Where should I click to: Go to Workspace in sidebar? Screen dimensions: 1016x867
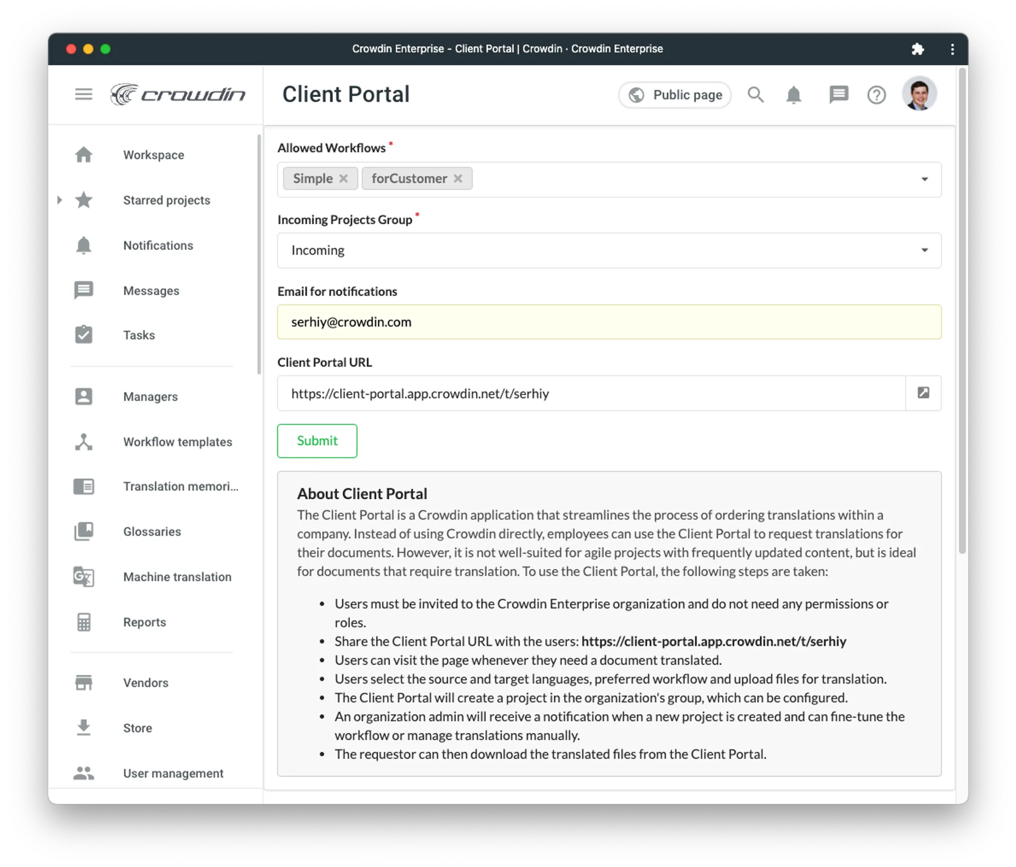[x=153, y=155]
